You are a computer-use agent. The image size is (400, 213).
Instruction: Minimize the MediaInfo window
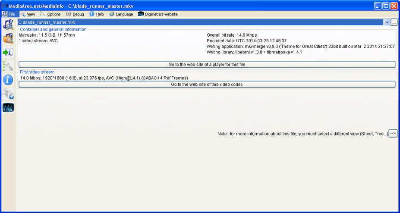(x=378, y=6)
